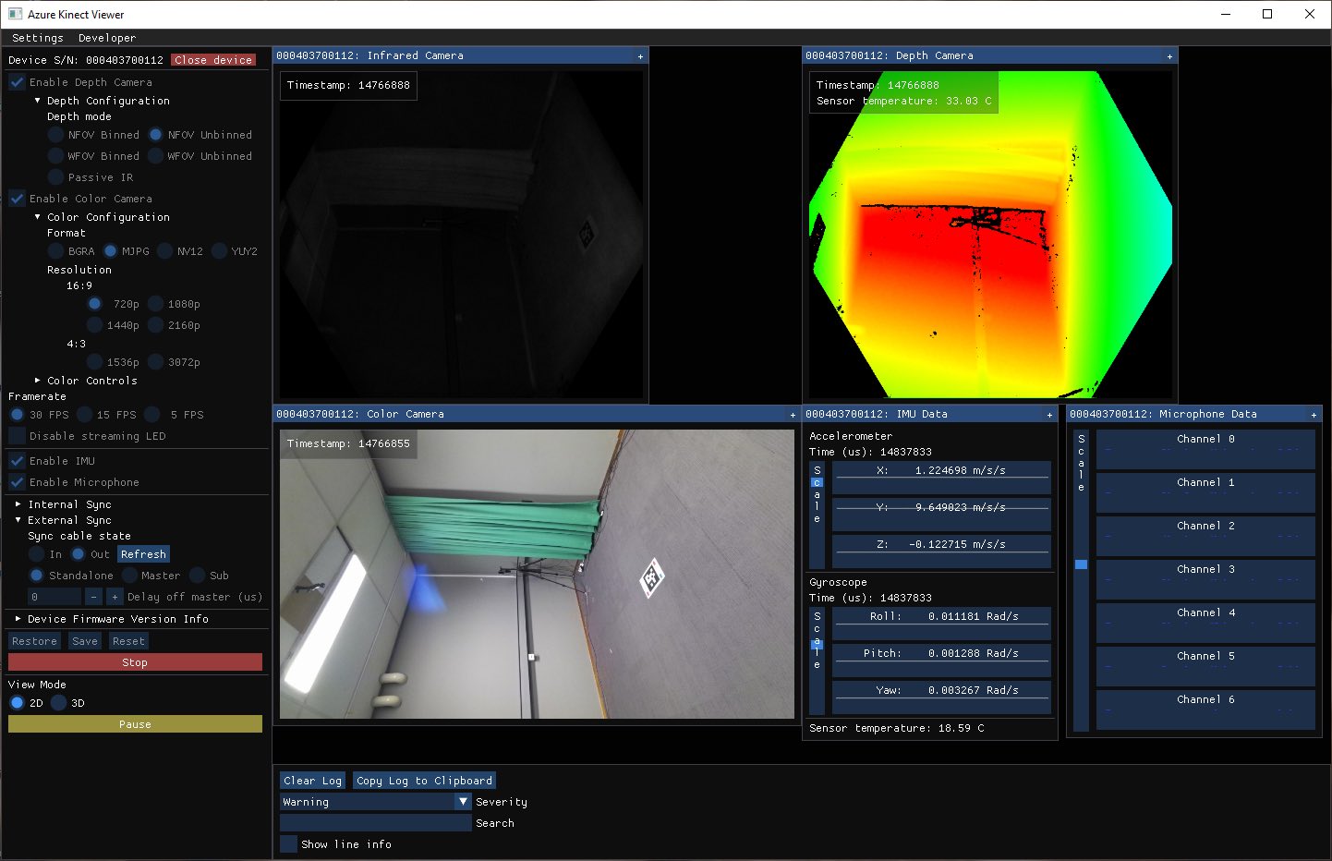Enable Show line info checkbox
Viewport: 1332px width, 861px height.
288,844
